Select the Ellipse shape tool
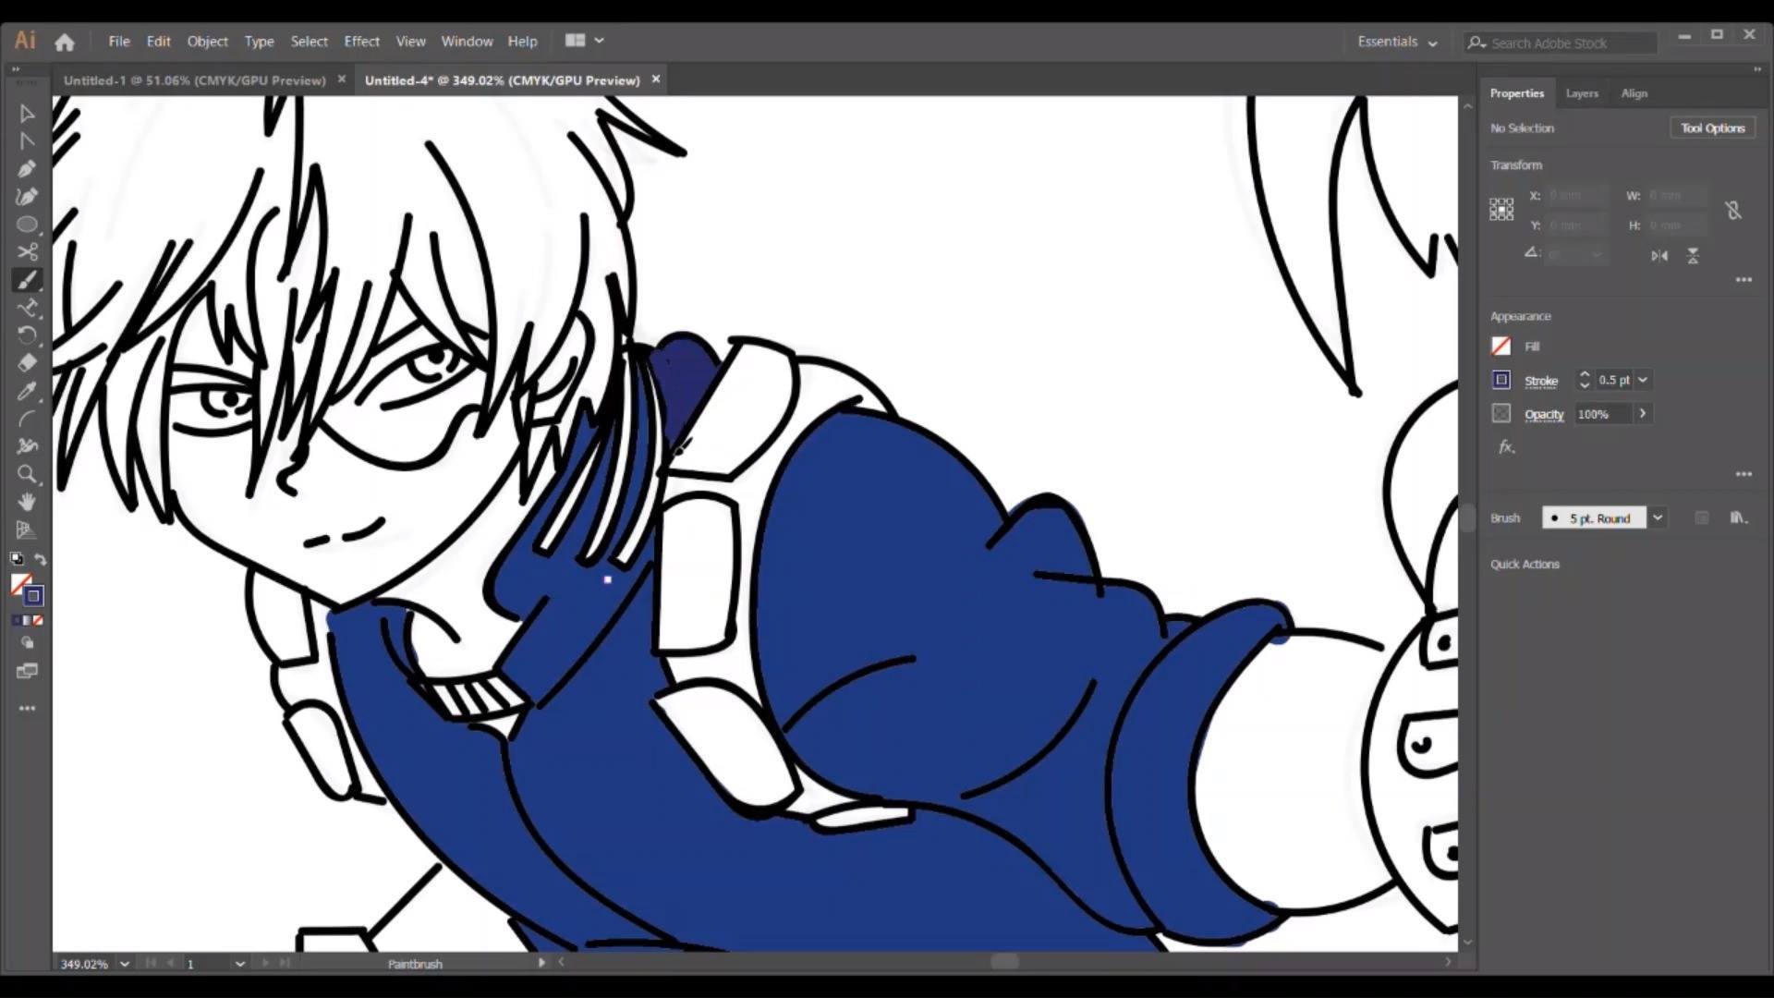1774x998 pixels. point(27,225)
